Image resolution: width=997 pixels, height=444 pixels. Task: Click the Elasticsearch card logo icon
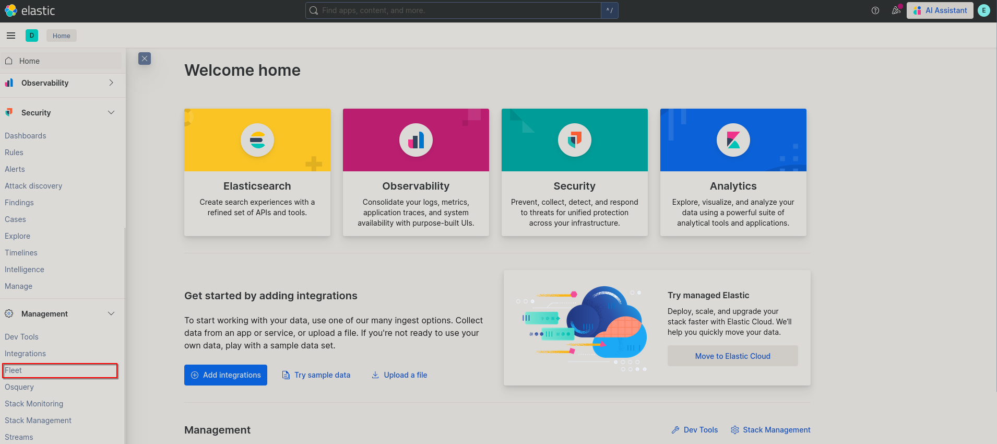tap(257, 140)
